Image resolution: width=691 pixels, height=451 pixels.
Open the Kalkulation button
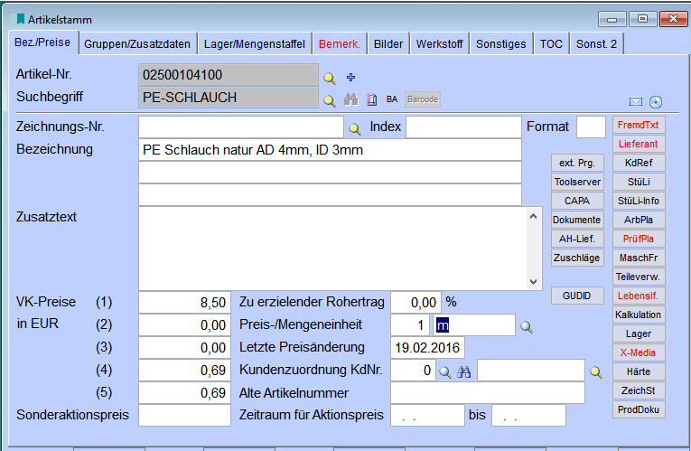coord(638,315)
